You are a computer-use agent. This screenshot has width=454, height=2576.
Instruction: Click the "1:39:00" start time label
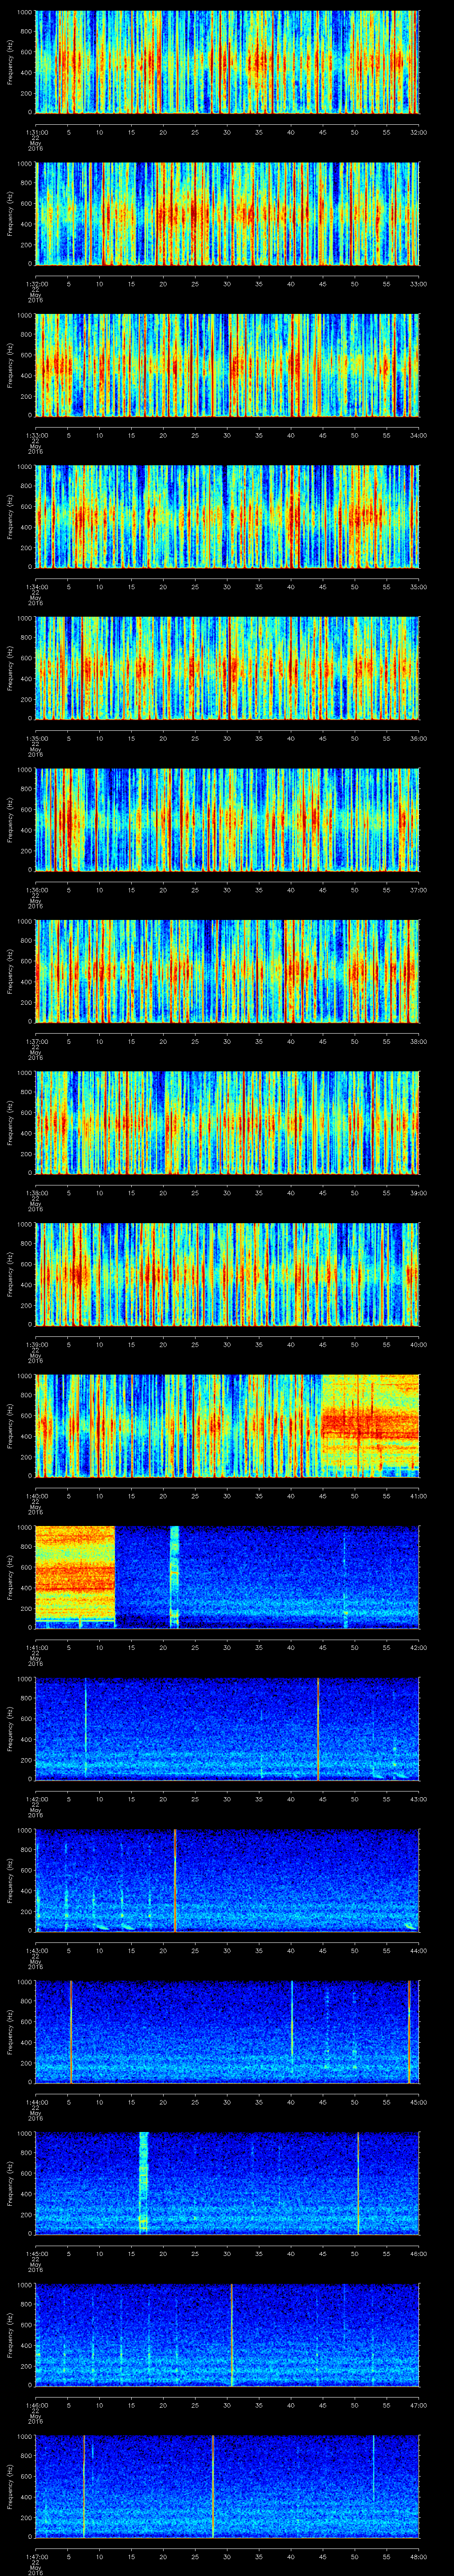36,1344
